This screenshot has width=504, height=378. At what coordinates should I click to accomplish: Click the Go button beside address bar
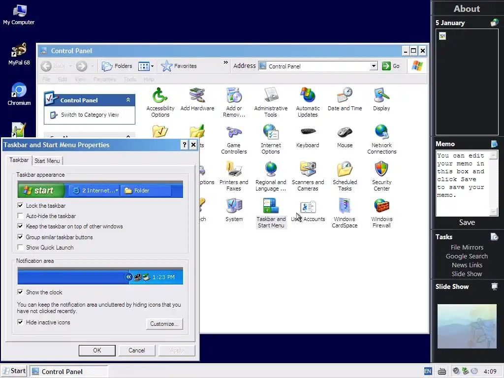coord(390,66)
